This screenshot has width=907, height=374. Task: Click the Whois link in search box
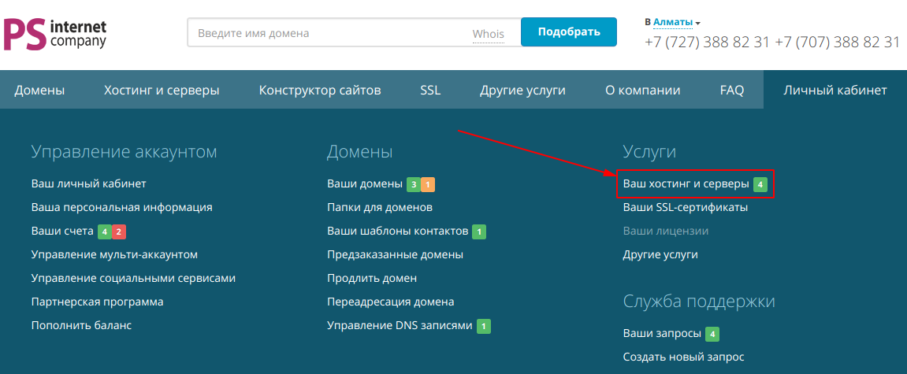(488, 34)
